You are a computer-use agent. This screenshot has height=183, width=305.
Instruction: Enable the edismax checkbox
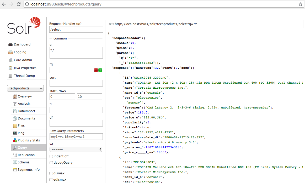point(51,180)
